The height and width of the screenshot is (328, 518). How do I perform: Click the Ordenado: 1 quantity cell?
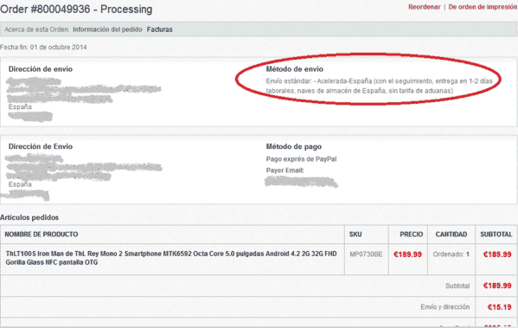pyautogui.click(x=451, y=254)
